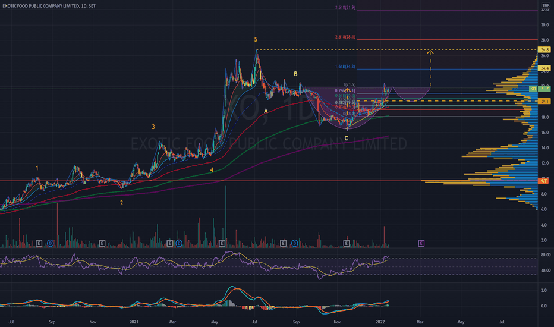The width and height of the screenshot is (554, 327).
Task: Open the dividend D marker nearest Sep 2021
Action: click(x=295, y=243)
